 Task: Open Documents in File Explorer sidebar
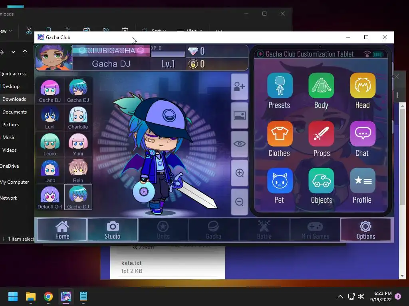point(14,112)
